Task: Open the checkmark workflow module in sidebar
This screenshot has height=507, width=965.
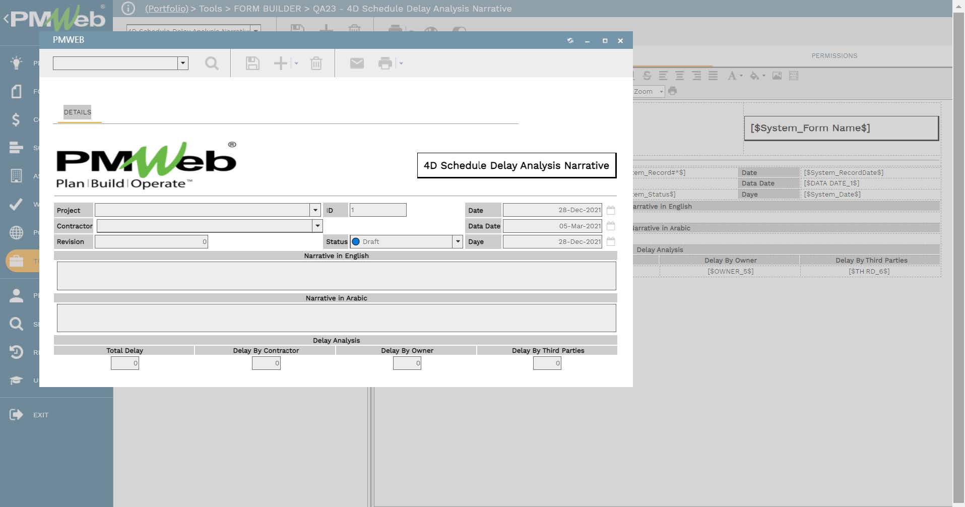Action: point(16,204)
